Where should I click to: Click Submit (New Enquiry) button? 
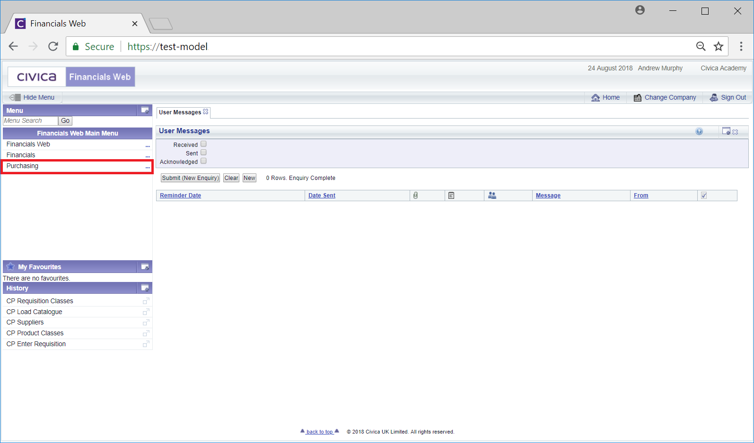coord(190,178)
